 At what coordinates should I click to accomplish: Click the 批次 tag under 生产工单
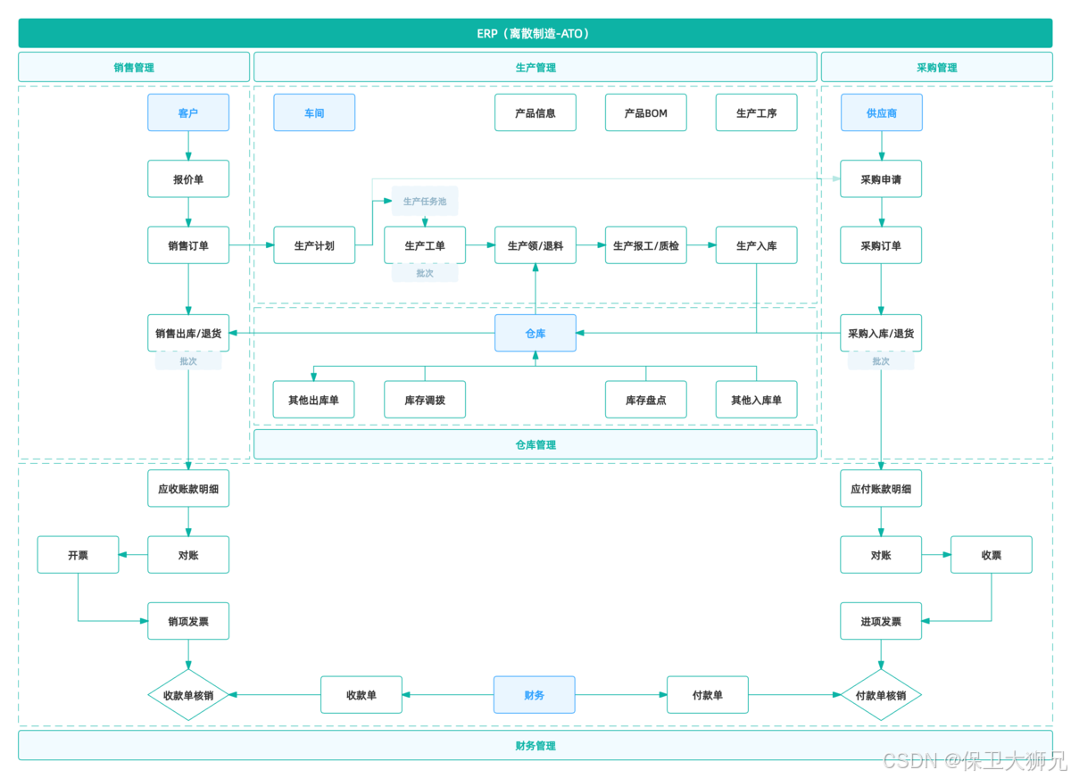(x=425, y=273)
